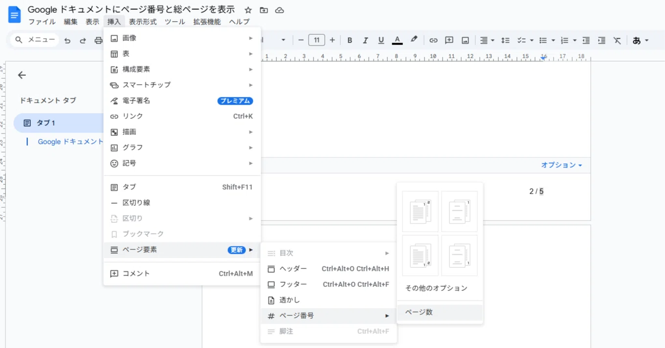Image resolution: width=665 pixels, height=348 pixels.
Task: Expand 描画 submenu
Action: [x=182, y=132]
